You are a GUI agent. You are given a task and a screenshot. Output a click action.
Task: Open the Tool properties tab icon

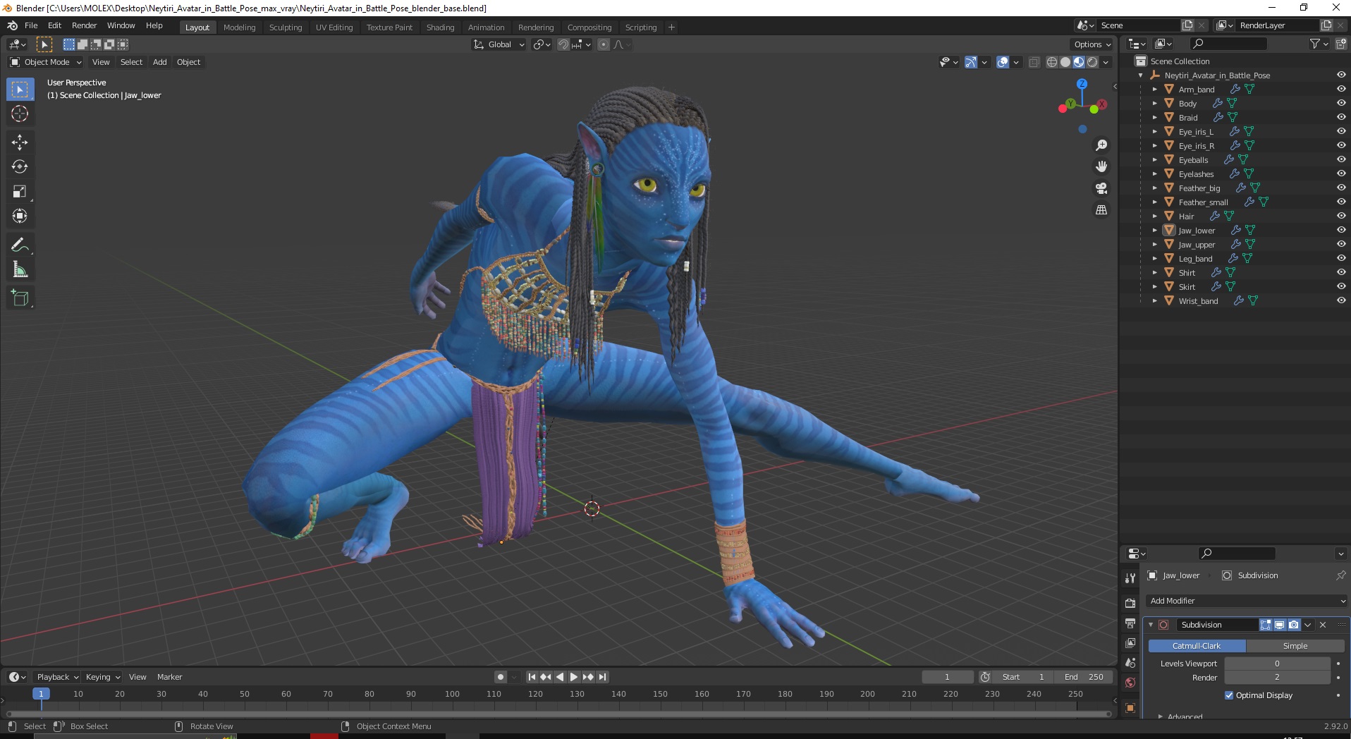(1130, 578)
